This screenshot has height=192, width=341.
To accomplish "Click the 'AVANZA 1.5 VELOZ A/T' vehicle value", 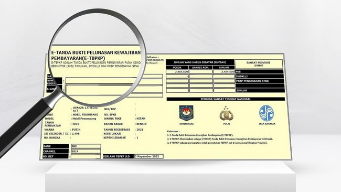I will click(85, 109).
